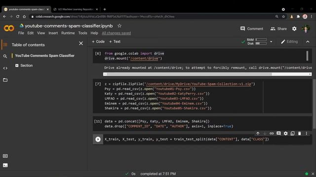Open the RAM and Disk resources dropdown
The height and width of the screenshot is (177, 316).
point(271,41)
